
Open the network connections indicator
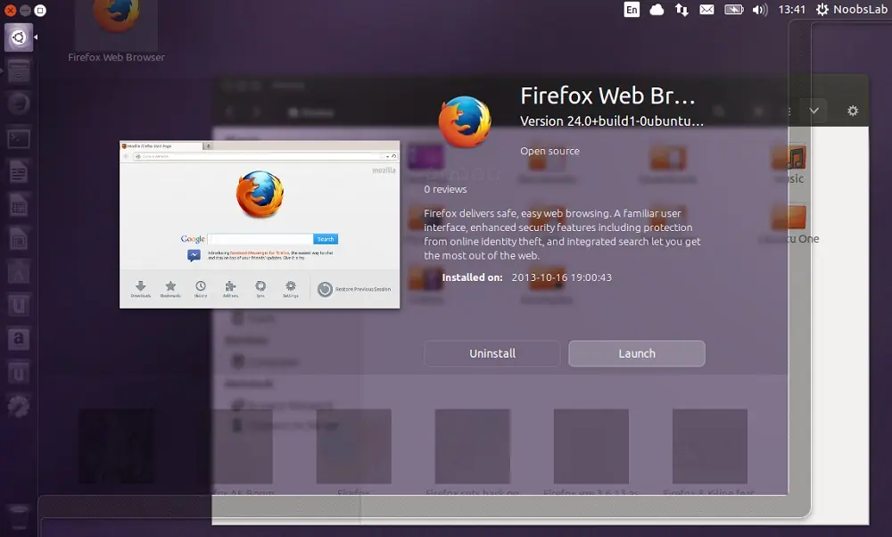(x=681, y=10)
